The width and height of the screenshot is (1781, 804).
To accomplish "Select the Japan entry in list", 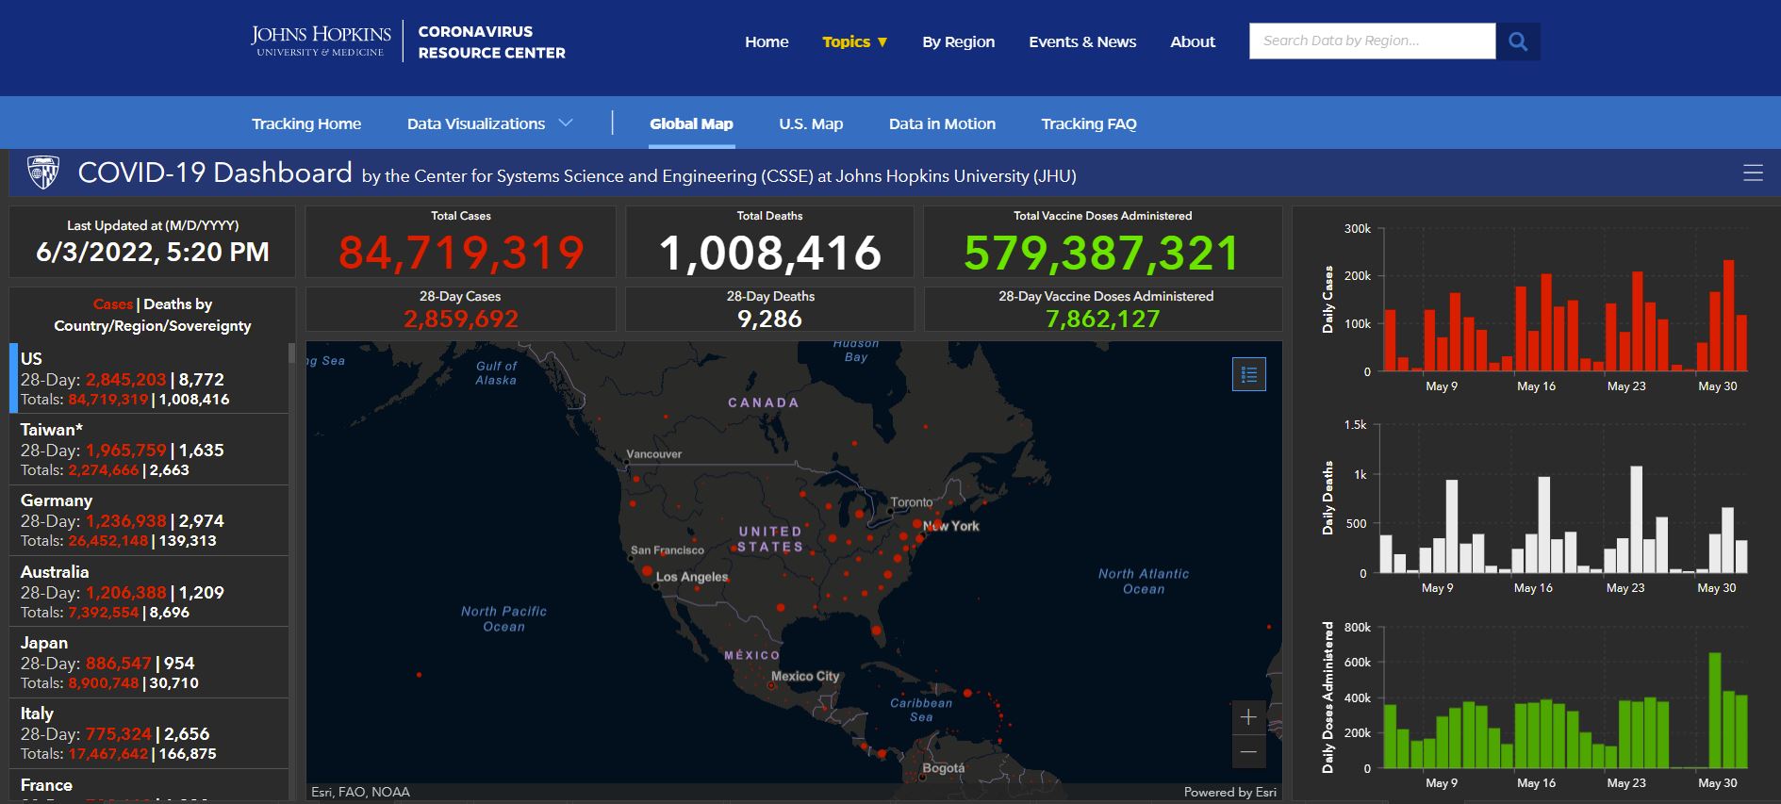I will click(x=149, y=663).
